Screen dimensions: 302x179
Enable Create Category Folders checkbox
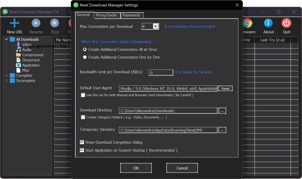click(x=83, y=117)
